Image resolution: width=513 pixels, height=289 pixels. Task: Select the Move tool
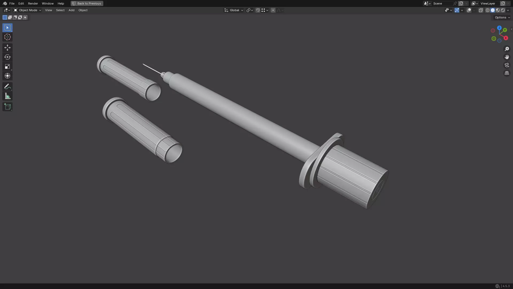pos(7,48)
